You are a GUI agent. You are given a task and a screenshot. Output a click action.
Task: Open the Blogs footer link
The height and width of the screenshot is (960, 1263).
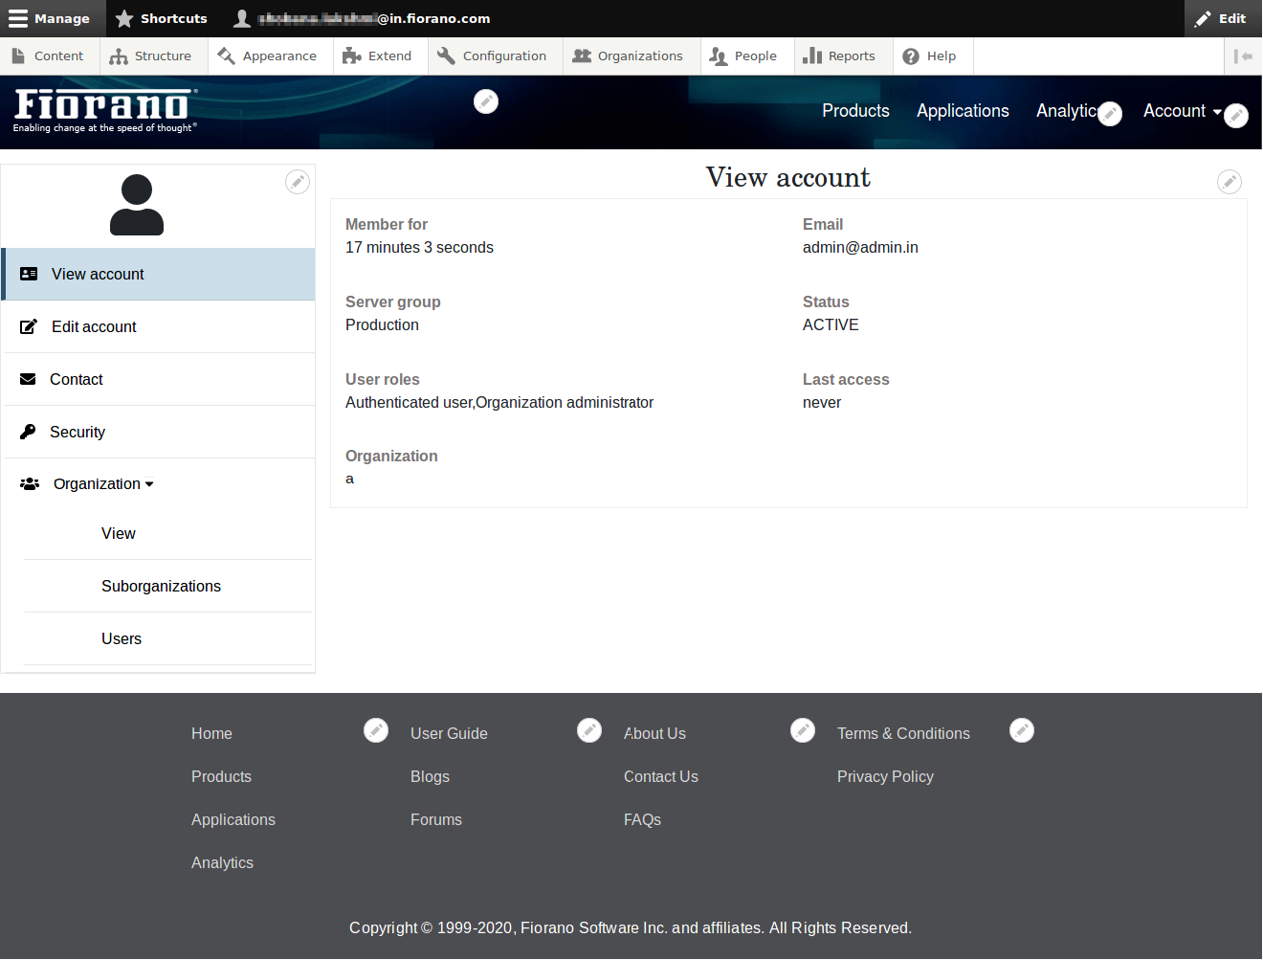[x=430, y=777]
